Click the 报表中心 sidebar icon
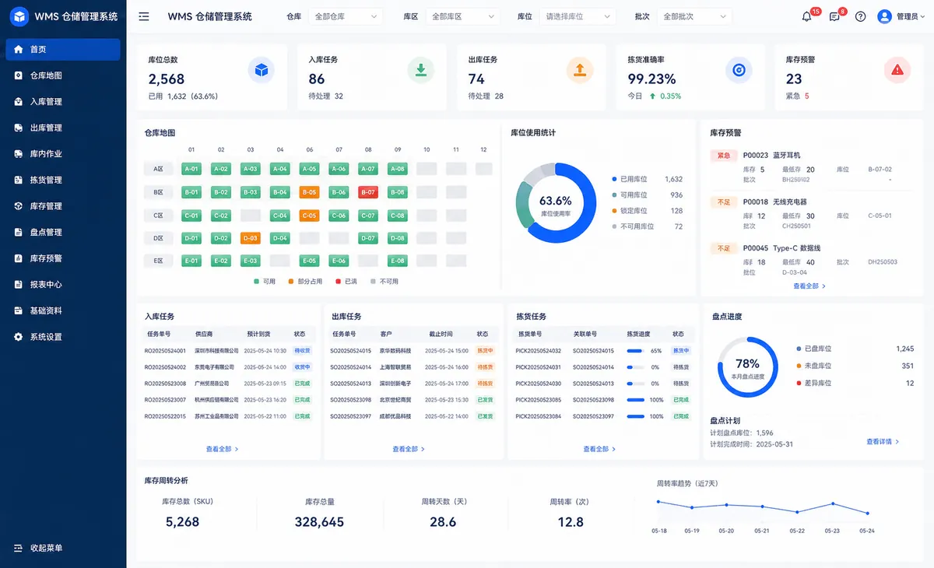 point(19,285)
